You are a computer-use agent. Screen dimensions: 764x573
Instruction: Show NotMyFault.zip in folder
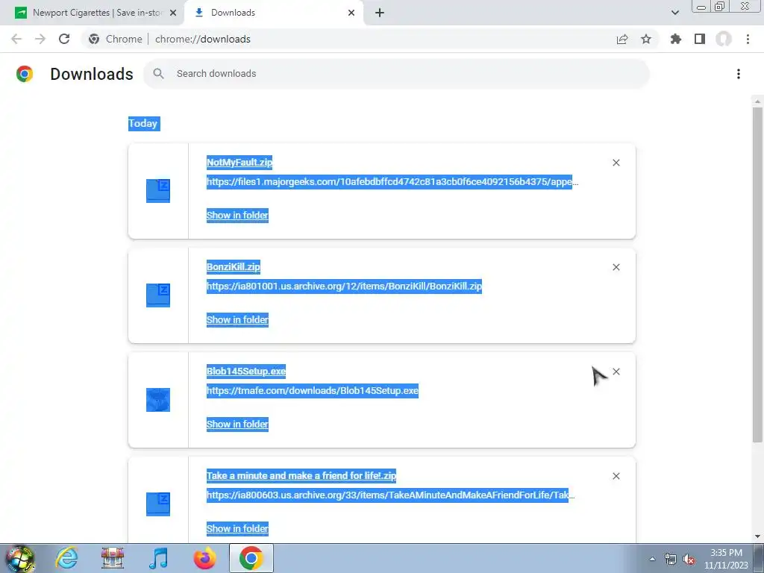pyautogui.click(x=237, y=216)
